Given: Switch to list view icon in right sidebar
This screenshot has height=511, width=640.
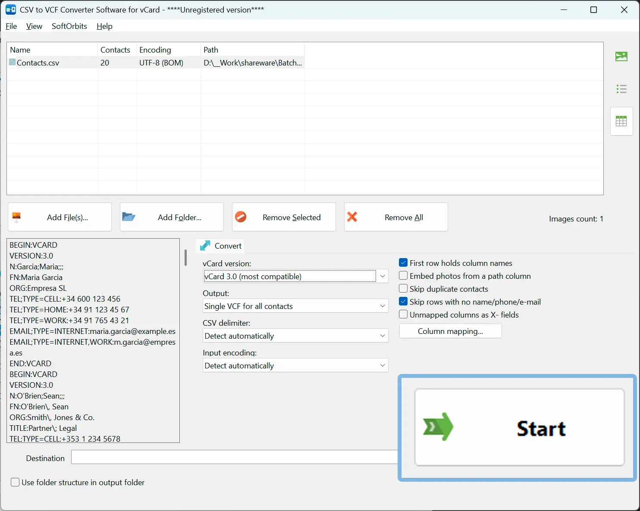Looking at the screenshot, I should pos(621,89).
